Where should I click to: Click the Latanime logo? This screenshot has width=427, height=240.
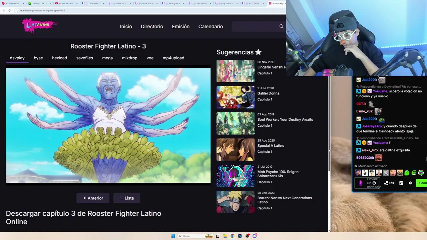pyautogui.click(x=39, y=26)
